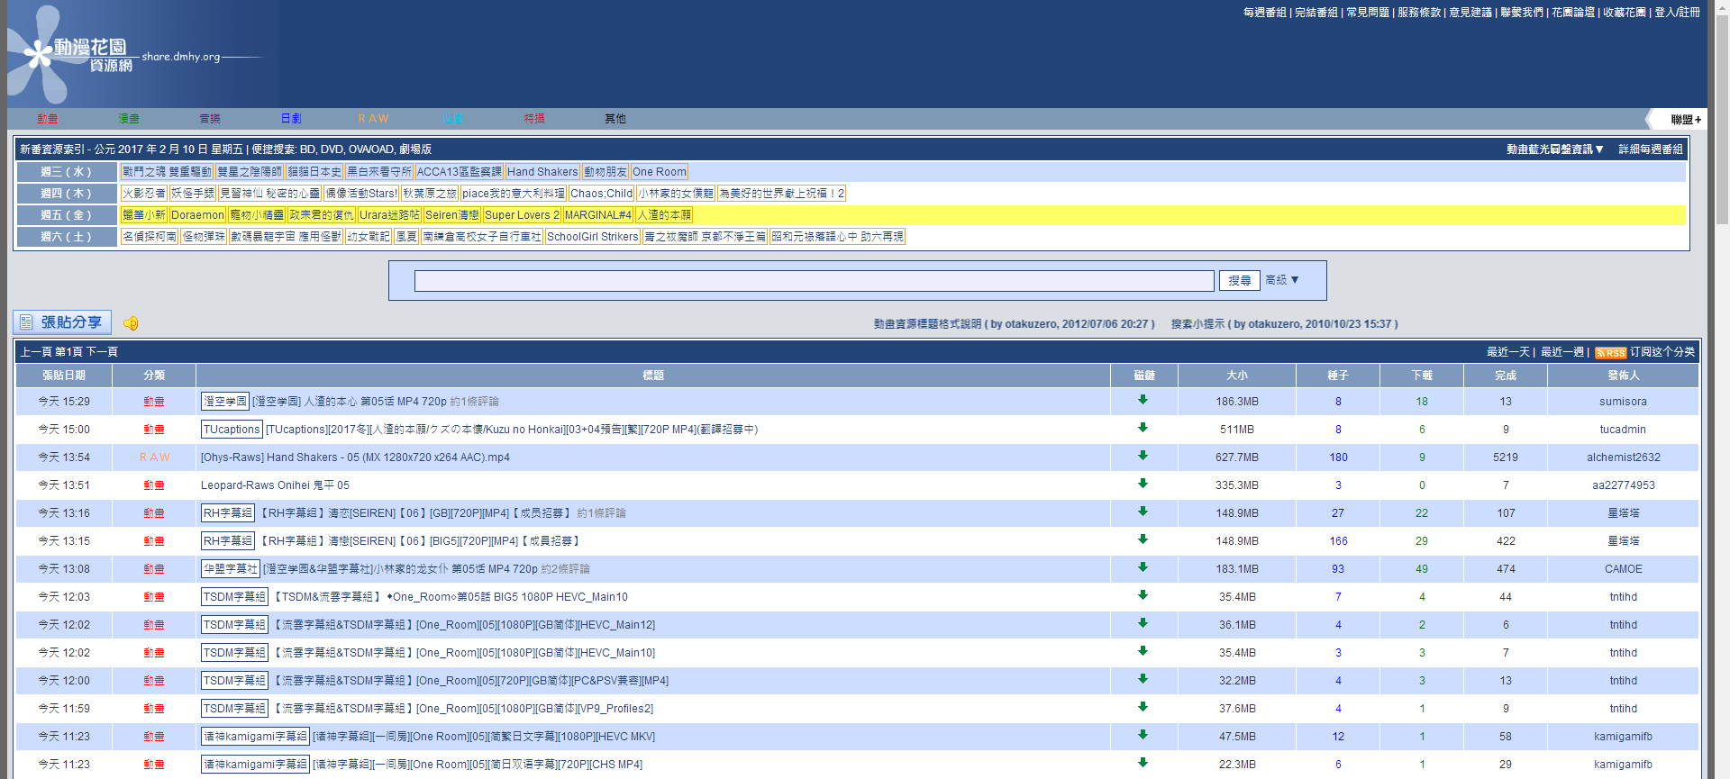This screenshot has width=1730, height=779.
Task: Click magnet arrow for One_Room 第05話 BIG5 row
Action: (1143, 595)
